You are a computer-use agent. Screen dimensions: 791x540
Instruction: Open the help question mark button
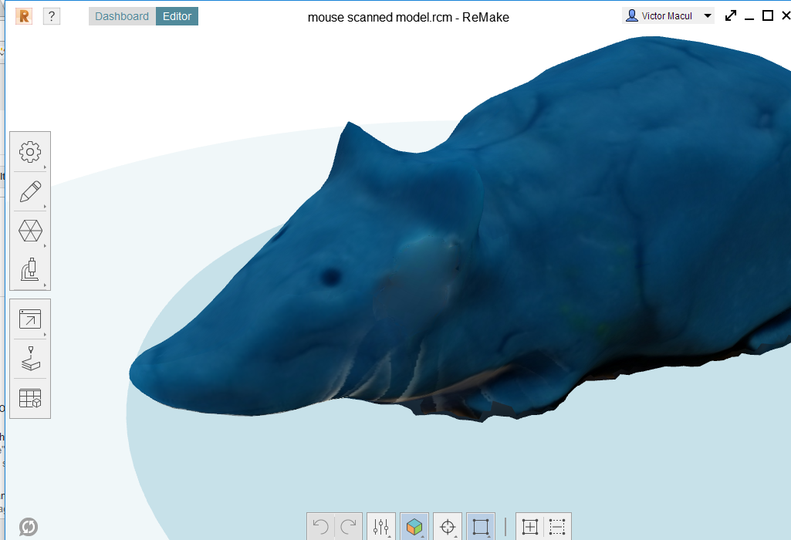52,16
